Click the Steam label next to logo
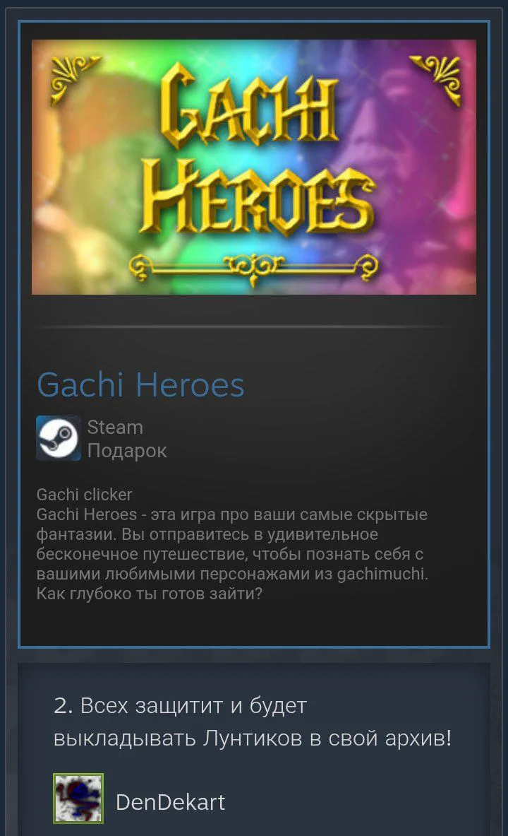Viewport: 508px width, 836px height. tap(115, 427)
